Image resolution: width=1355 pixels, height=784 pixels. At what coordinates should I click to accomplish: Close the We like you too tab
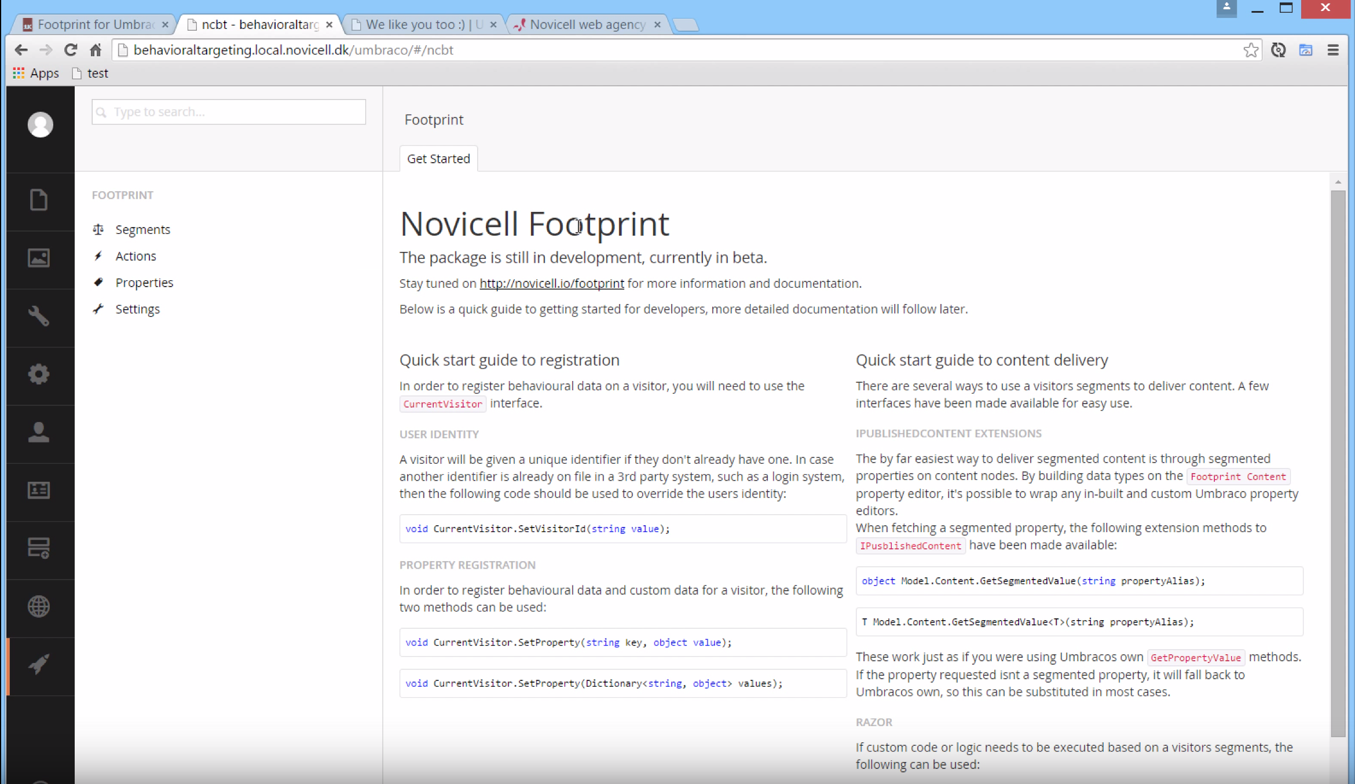[493, 24]
